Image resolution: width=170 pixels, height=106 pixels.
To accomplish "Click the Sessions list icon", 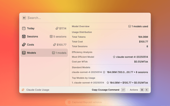I will click(x=24, y=37).
